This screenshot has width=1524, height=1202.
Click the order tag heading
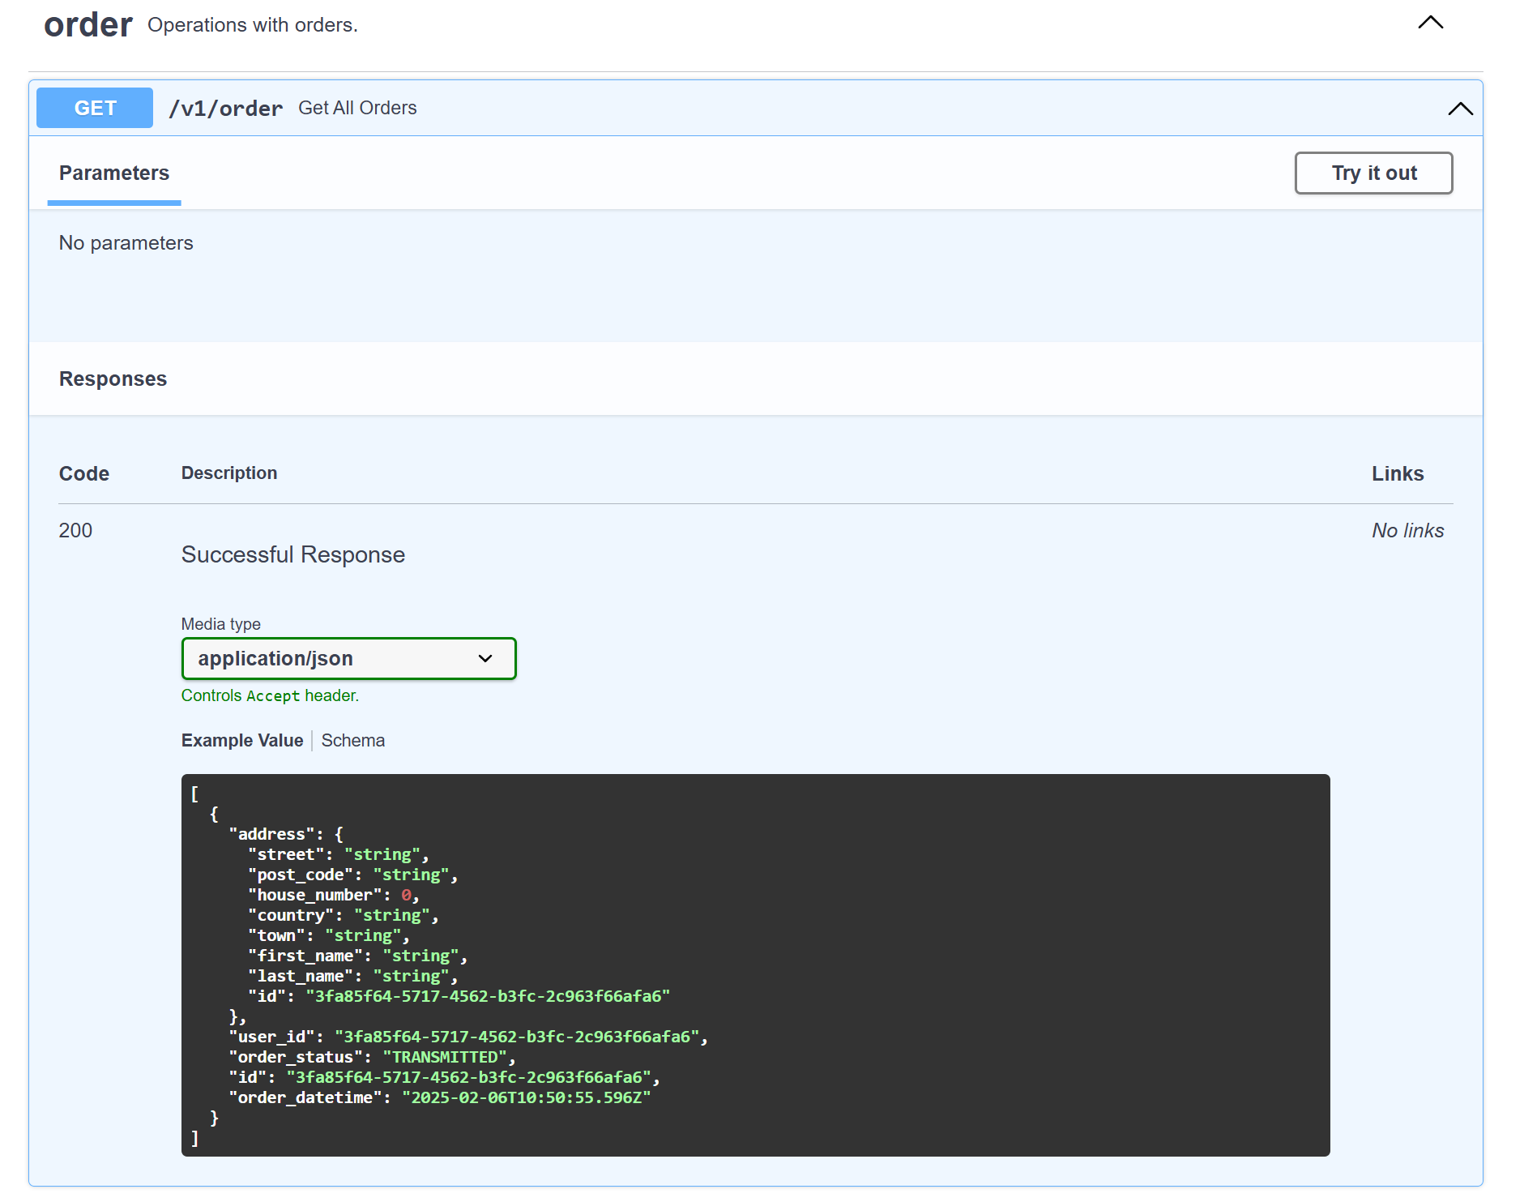point(88,24)
